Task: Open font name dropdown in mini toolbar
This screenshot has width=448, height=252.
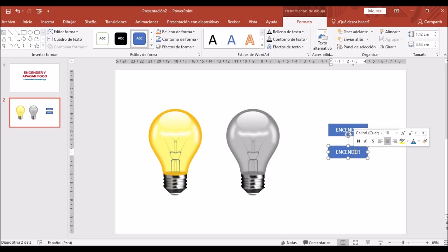Action: (381, 133)
